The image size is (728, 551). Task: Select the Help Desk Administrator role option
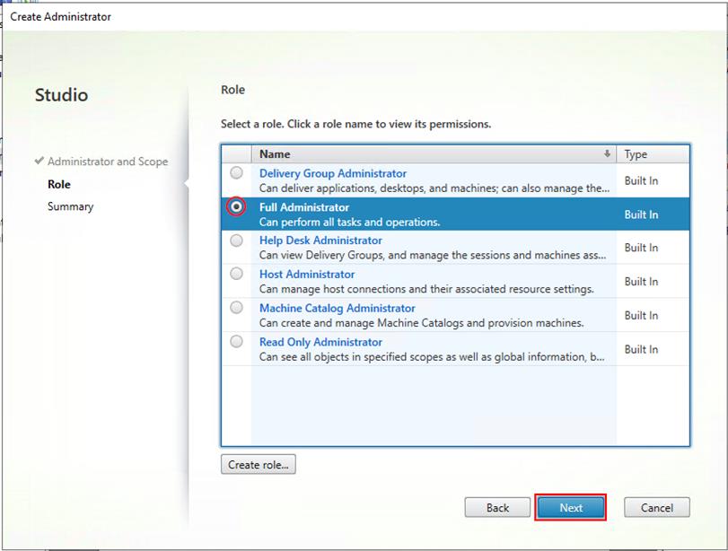[x=236, y=241]
